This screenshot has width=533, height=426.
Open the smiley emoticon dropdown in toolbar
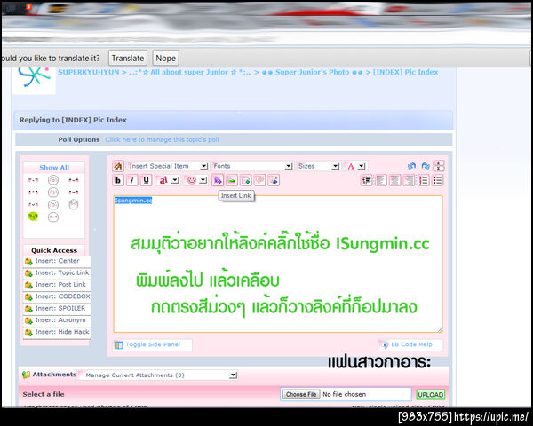196,180
